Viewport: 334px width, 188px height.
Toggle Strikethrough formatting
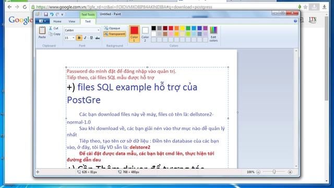(x=98, y=38)
